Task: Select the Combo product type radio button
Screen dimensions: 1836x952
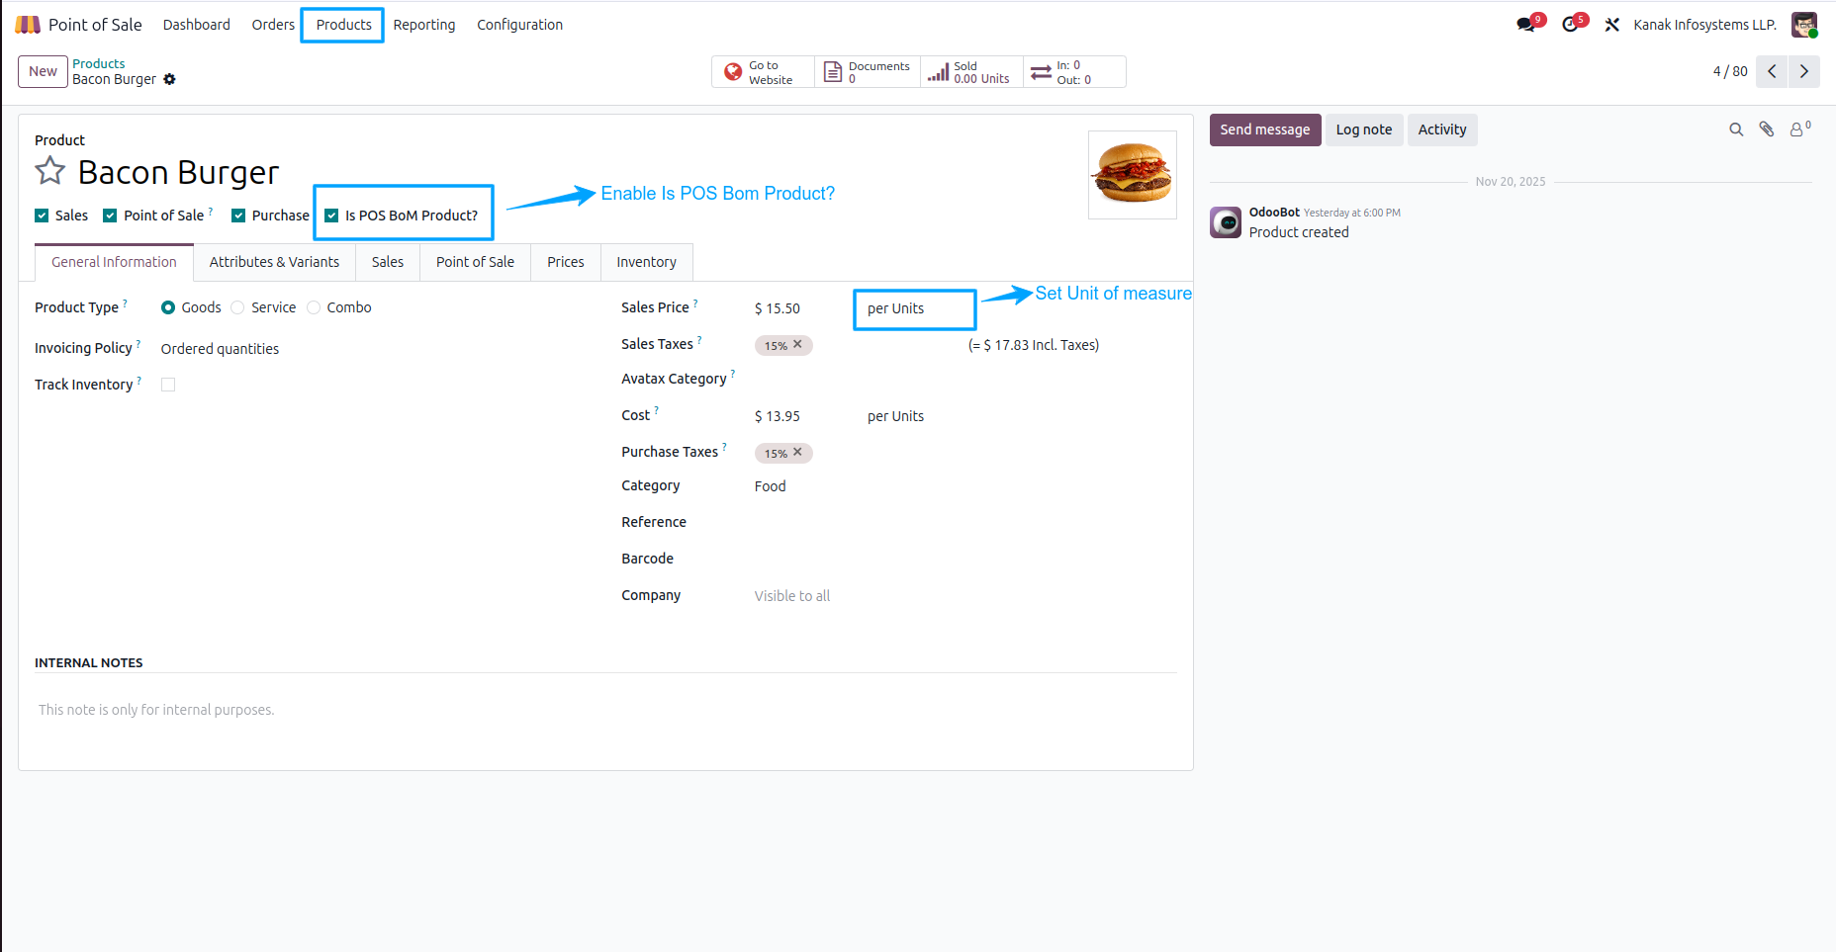Action: [x=314, y=306]
